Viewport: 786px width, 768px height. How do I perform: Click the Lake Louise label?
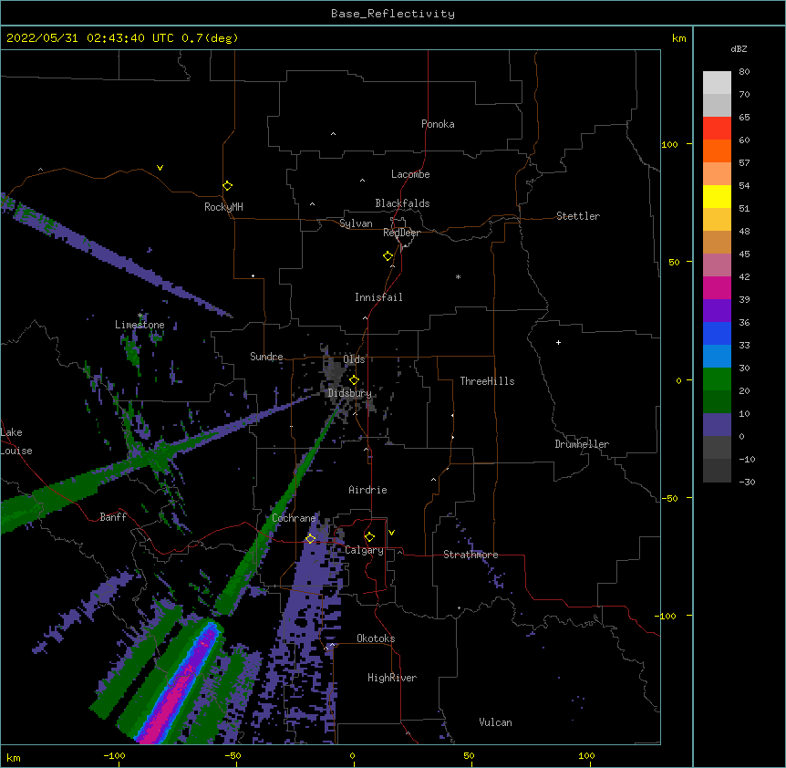click(16, 441)
